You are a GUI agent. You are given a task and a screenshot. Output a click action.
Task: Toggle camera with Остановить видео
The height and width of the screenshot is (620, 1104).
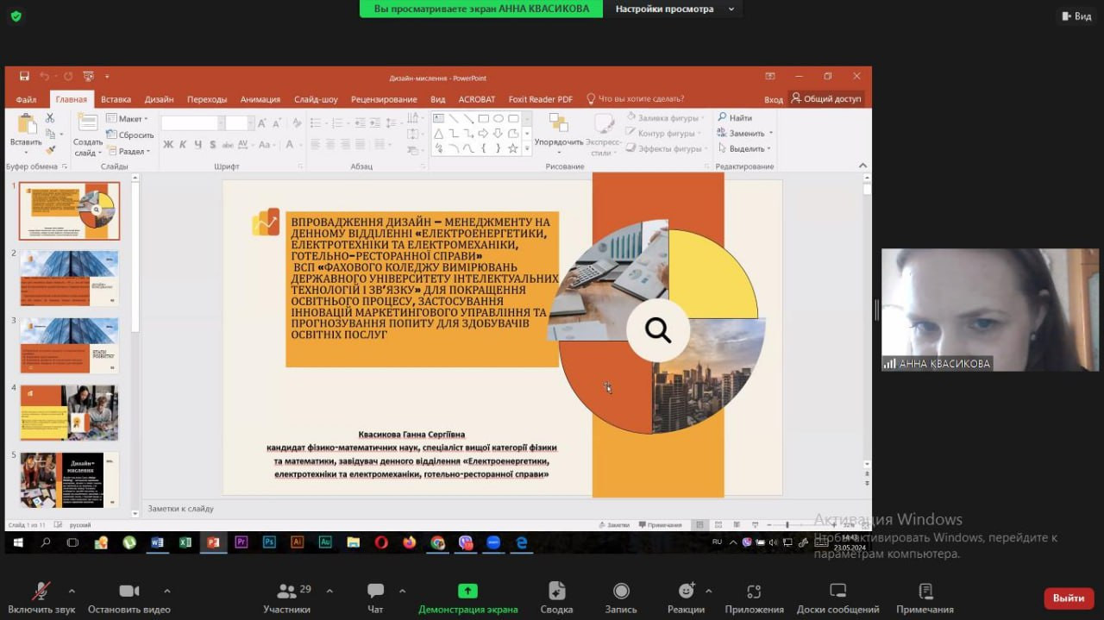pyautogui.click(x=129, y=591)
